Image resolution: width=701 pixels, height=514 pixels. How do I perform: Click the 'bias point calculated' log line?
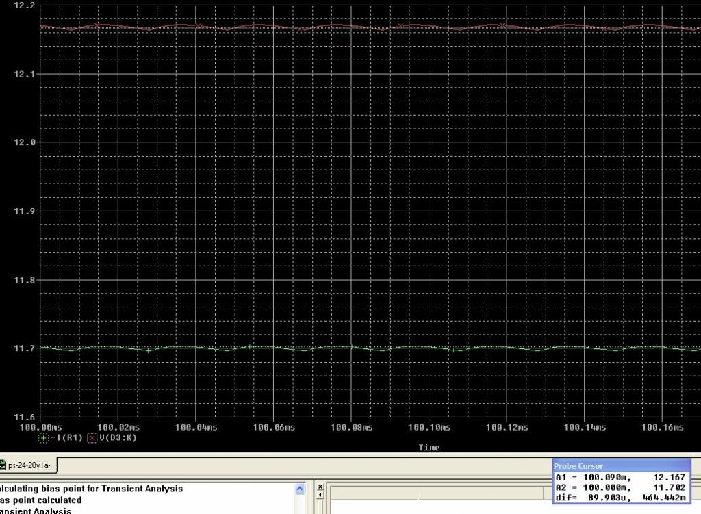(x=41, y=500)
